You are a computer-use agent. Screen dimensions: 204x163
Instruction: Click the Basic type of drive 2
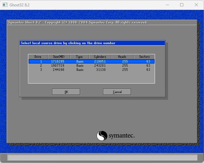coord(80,65)
